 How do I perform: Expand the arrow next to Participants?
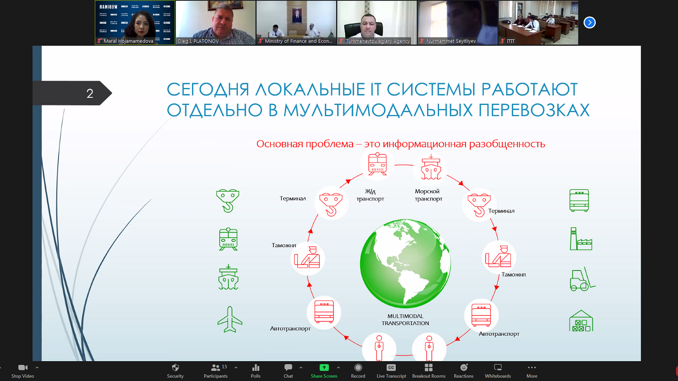pyautogui.click(x=236, y=367)
